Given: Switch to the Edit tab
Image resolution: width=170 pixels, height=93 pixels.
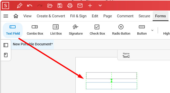Looking at the screenshot, I should pos(95,16).
